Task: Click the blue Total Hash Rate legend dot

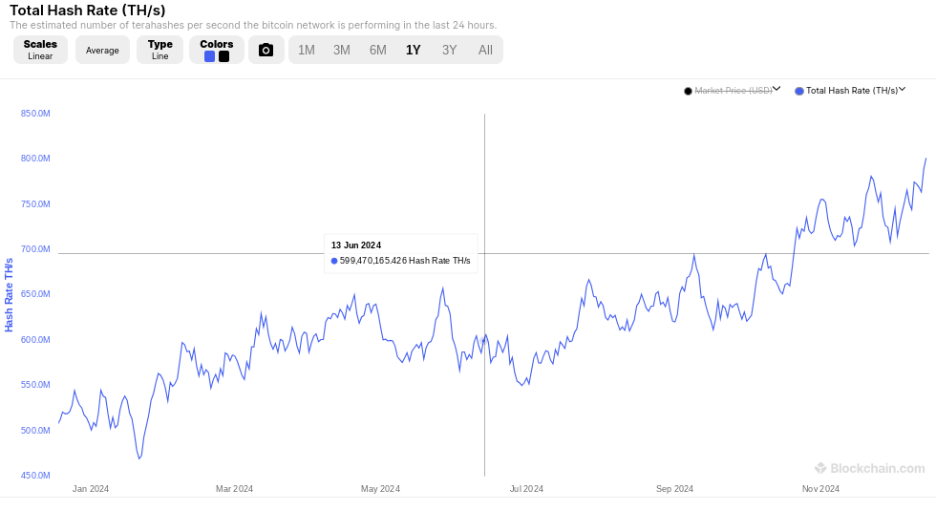Action: click(x=799, y=91)
